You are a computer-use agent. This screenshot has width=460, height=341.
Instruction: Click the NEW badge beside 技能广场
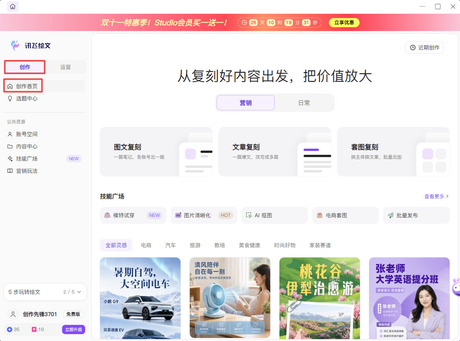coord(74,159)
